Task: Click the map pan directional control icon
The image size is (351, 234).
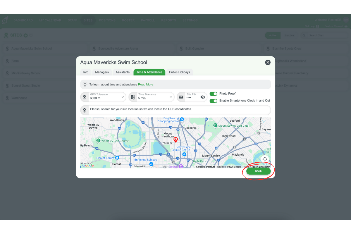Action: pos(265,159)
